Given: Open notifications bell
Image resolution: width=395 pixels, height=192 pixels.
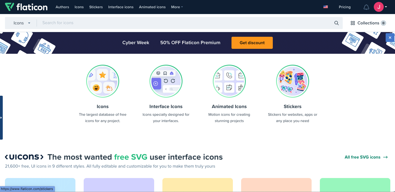Looking at the screenshot, I should tap(366, 7).
